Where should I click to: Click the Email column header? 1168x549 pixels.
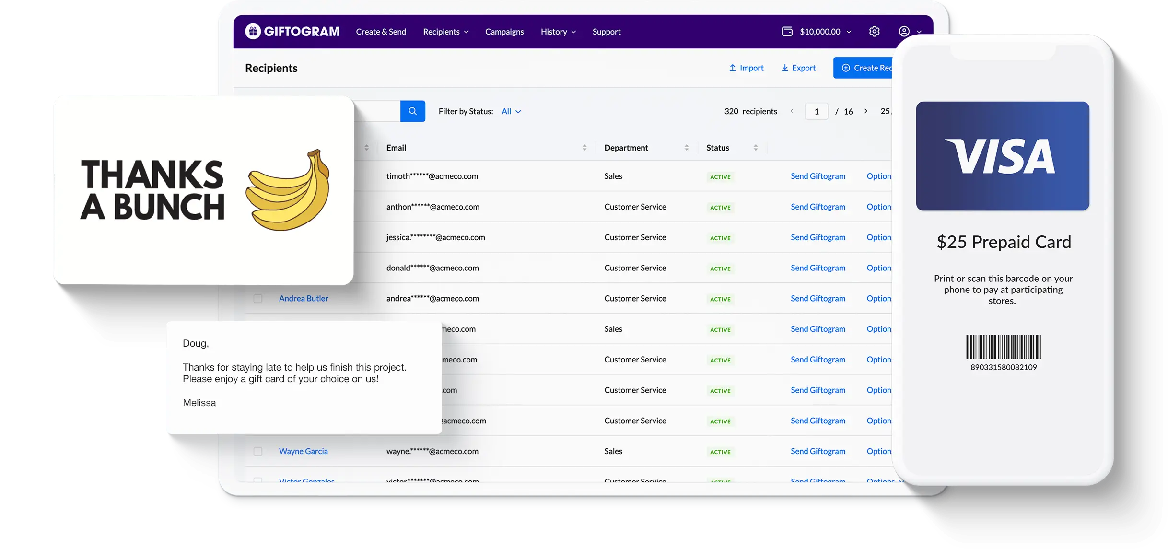(x=396, y=148)
